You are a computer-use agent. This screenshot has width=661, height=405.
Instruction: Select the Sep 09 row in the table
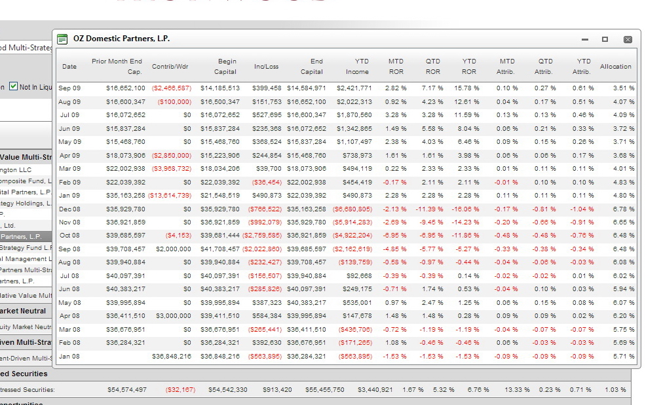click(346, 88)
